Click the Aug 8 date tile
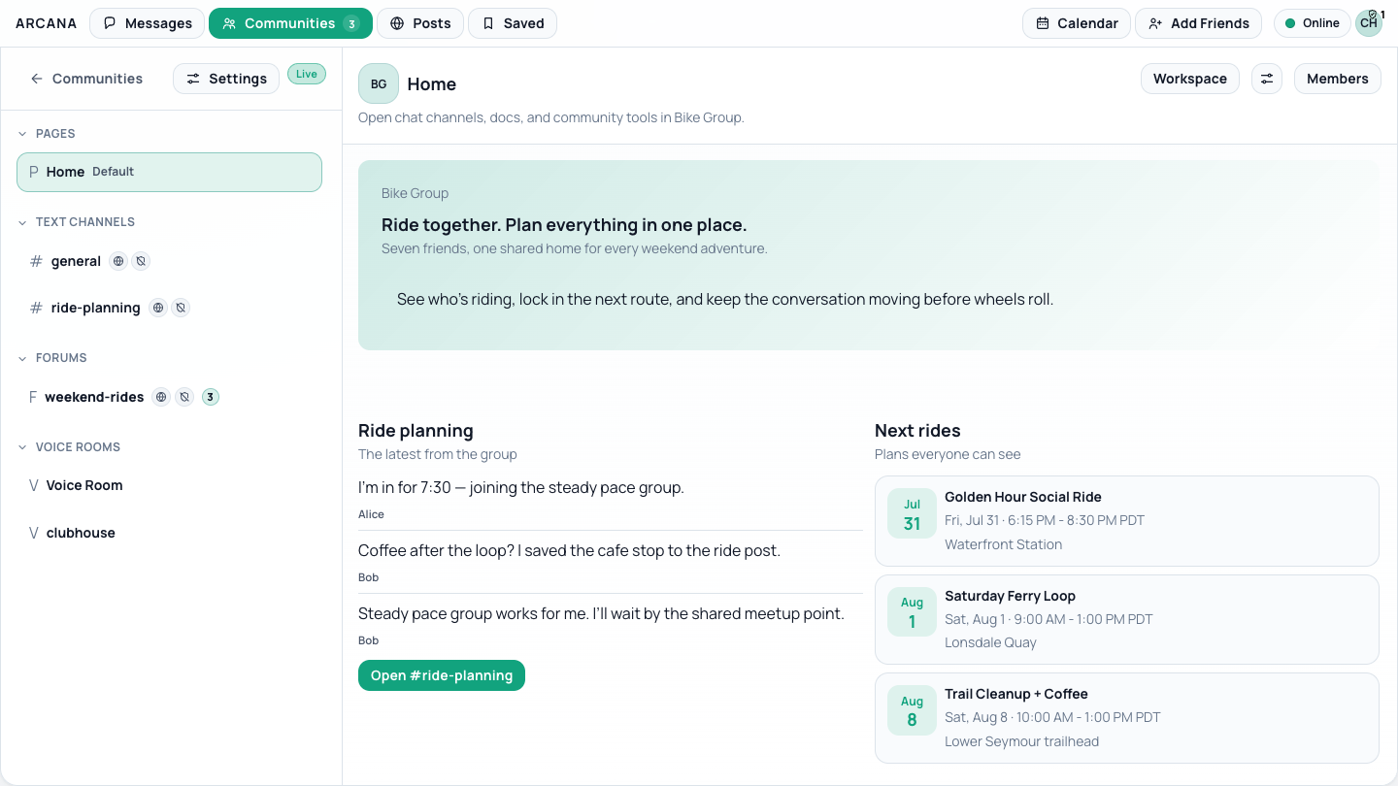 912,710
